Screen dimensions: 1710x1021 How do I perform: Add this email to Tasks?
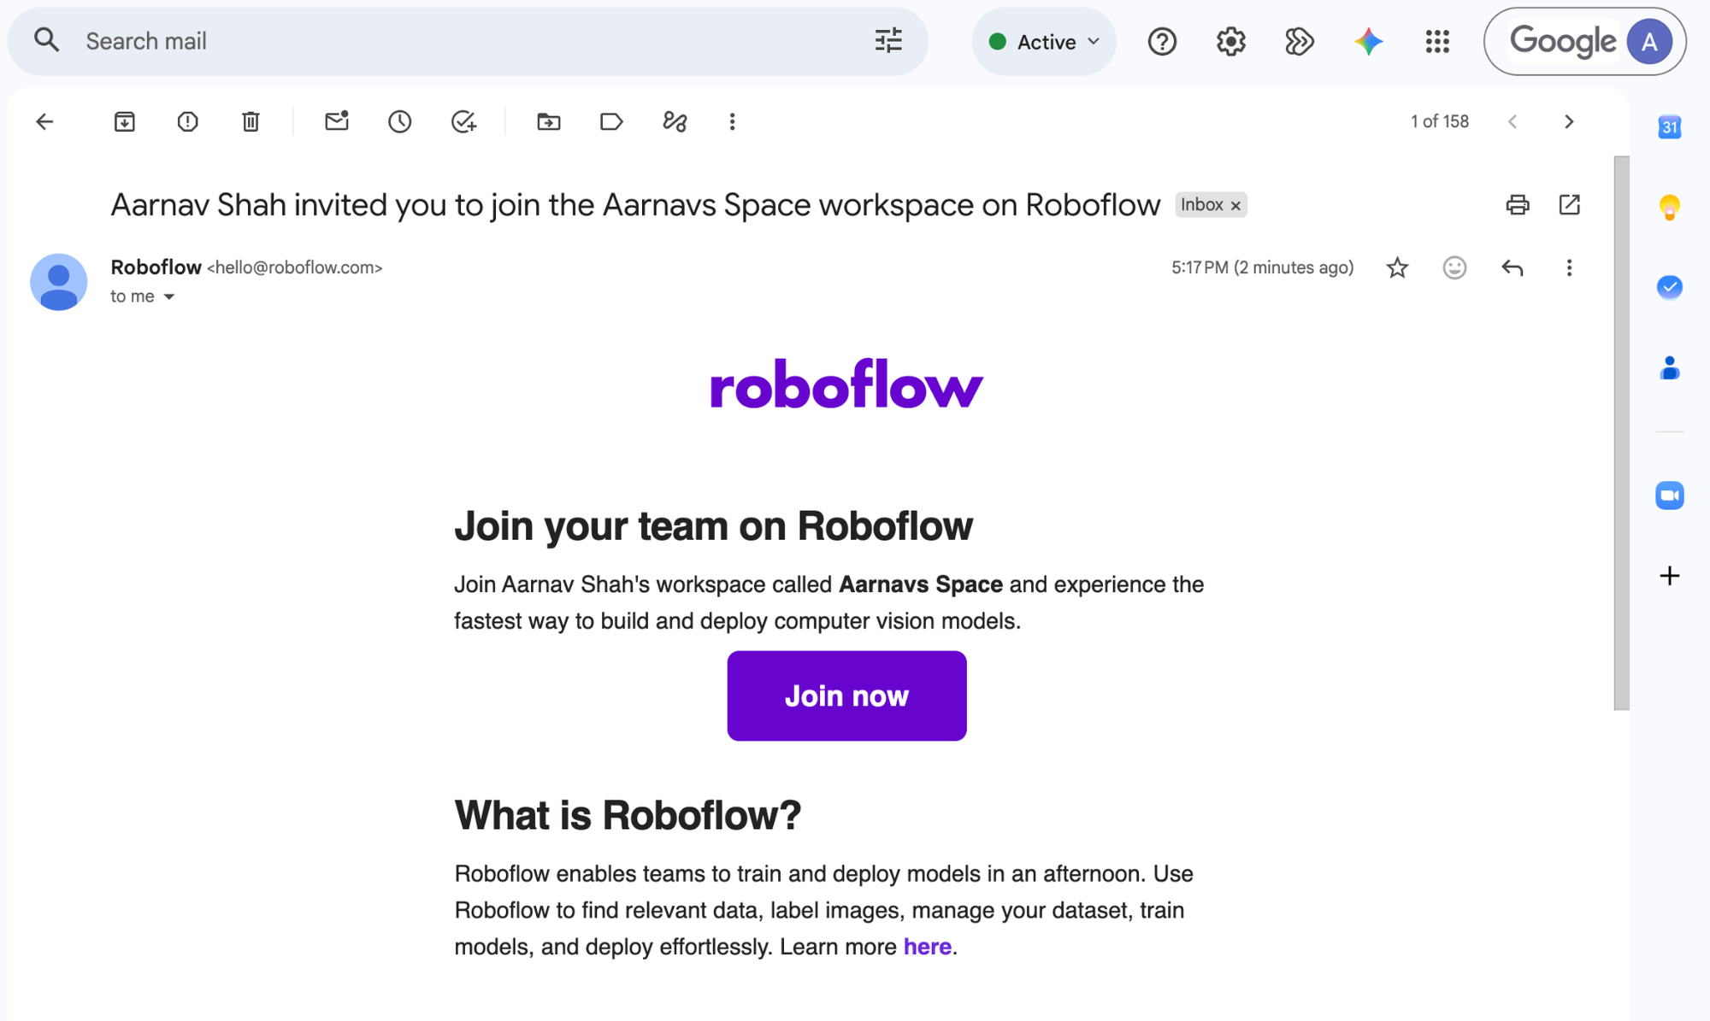tap(463, 121)
